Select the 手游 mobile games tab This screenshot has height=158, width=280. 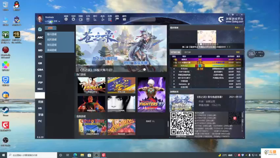(40, 115)
